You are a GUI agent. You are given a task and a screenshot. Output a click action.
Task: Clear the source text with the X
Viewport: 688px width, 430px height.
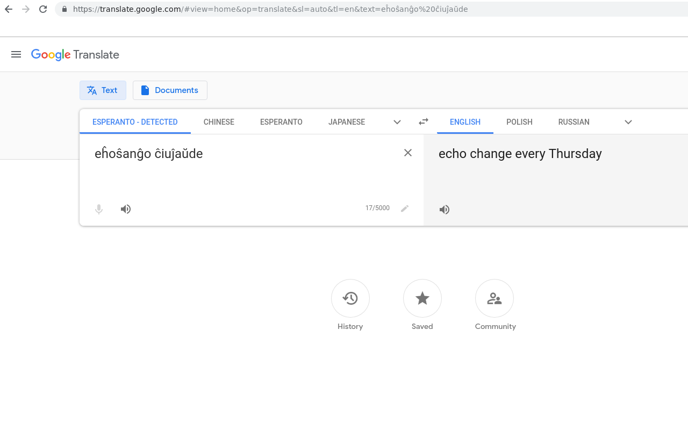407,153
